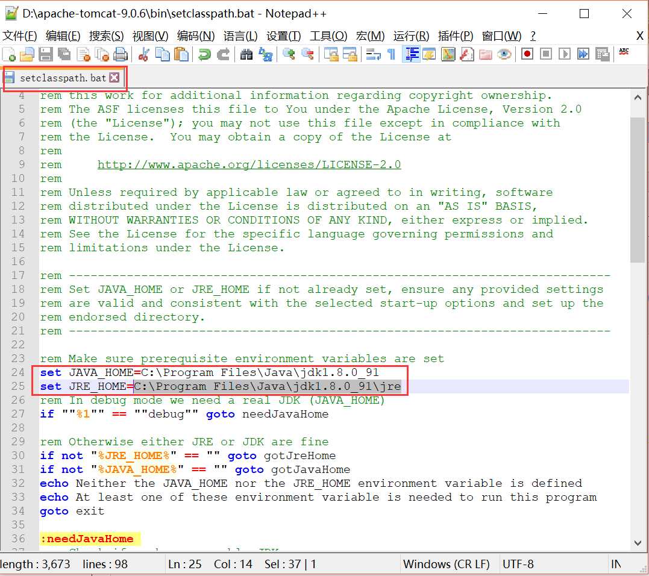Image resolution: width=649 pixels, height=576 pixels.
Task: Click the vertical scrollbar thumb
Action: (x=638, y=190)
